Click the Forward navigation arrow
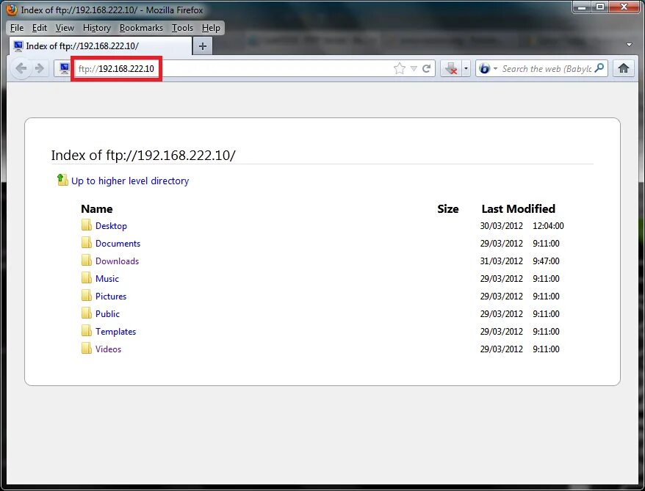Screen dimensions: 645x491 [x=40, y=68]
